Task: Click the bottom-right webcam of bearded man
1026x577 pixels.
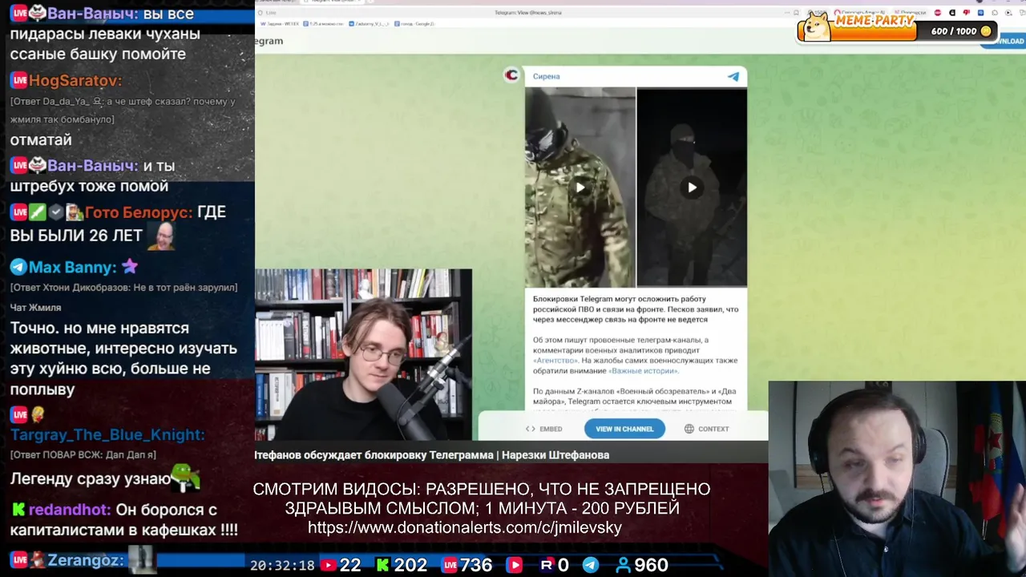Action: (x=897, y=478)
